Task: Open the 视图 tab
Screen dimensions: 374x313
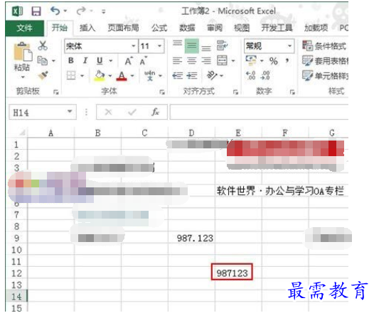Action: 242,28
